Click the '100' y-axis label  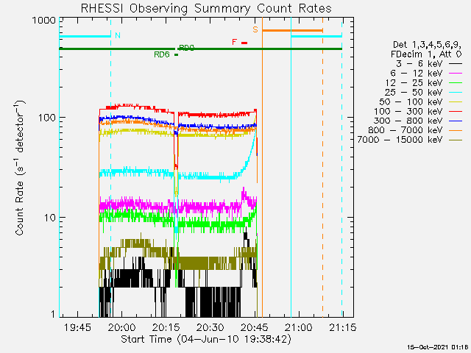point(47,118)
